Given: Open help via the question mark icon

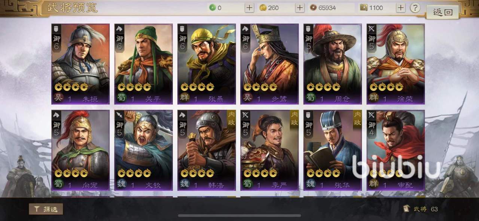Looking at the screenshot, I should (x=415, y=8).
